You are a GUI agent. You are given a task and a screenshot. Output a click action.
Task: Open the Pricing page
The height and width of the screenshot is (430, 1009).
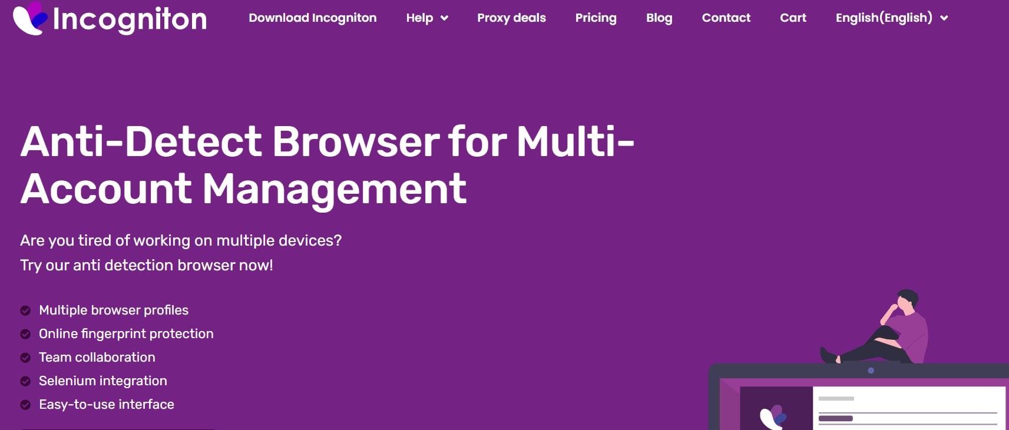point(596,18)
